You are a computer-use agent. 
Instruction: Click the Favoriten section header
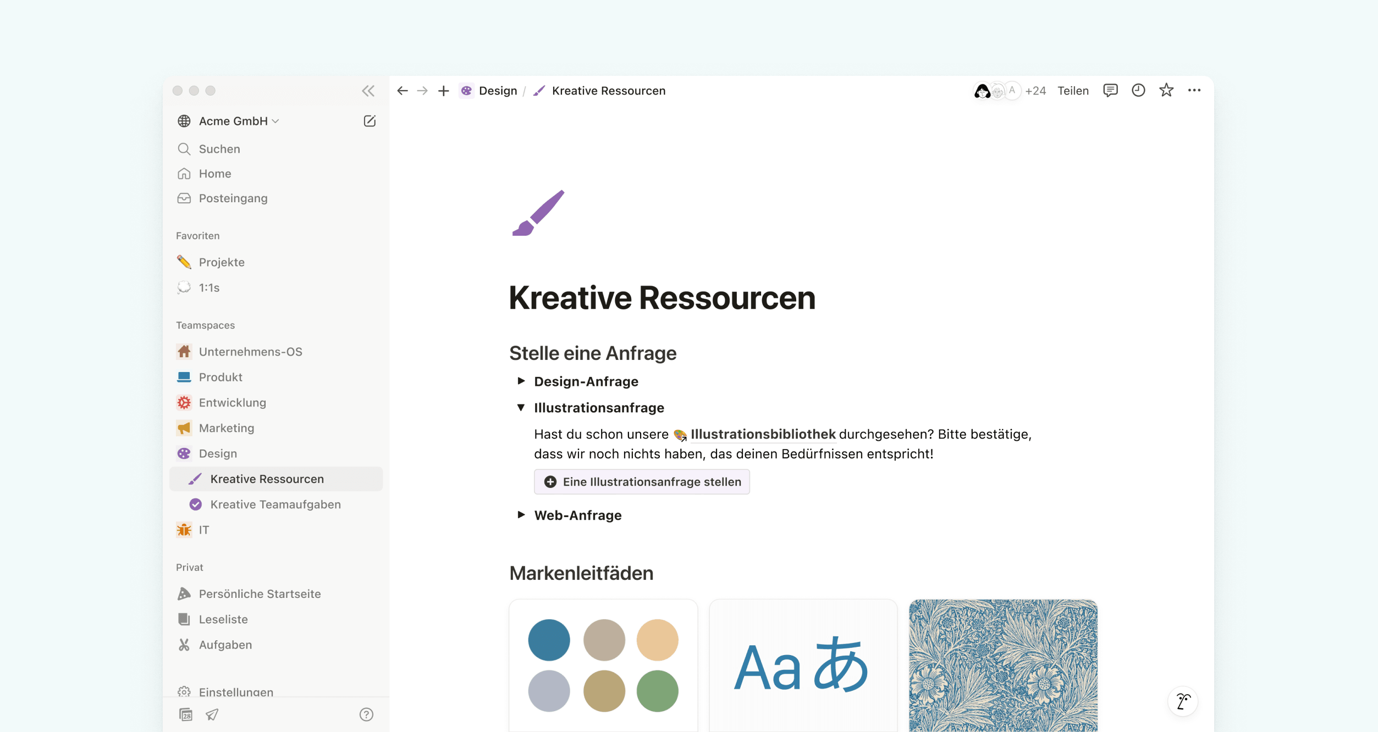coord(197,236)
